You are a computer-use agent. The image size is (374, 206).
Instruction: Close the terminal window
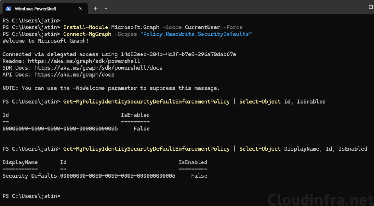coord(363,7)
